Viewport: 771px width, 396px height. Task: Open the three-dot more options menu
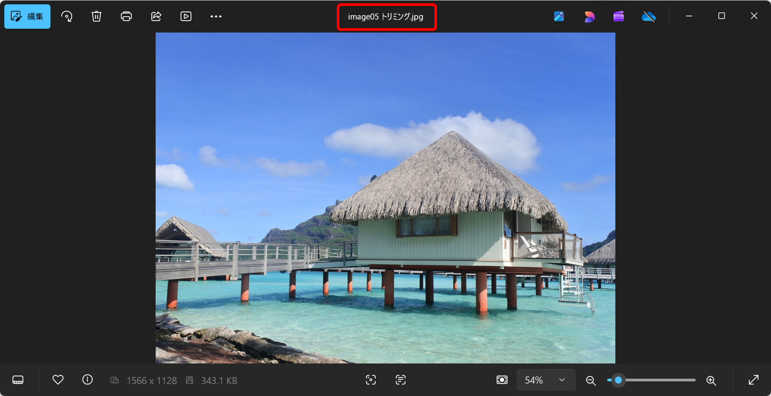(x=216, y=16)
